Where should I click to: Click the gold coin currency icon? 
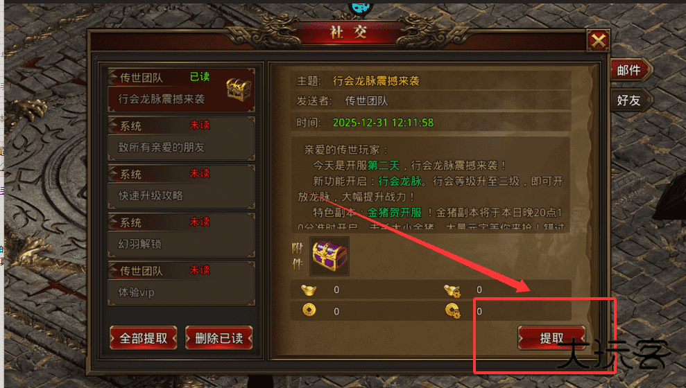[x=309, y=310]
